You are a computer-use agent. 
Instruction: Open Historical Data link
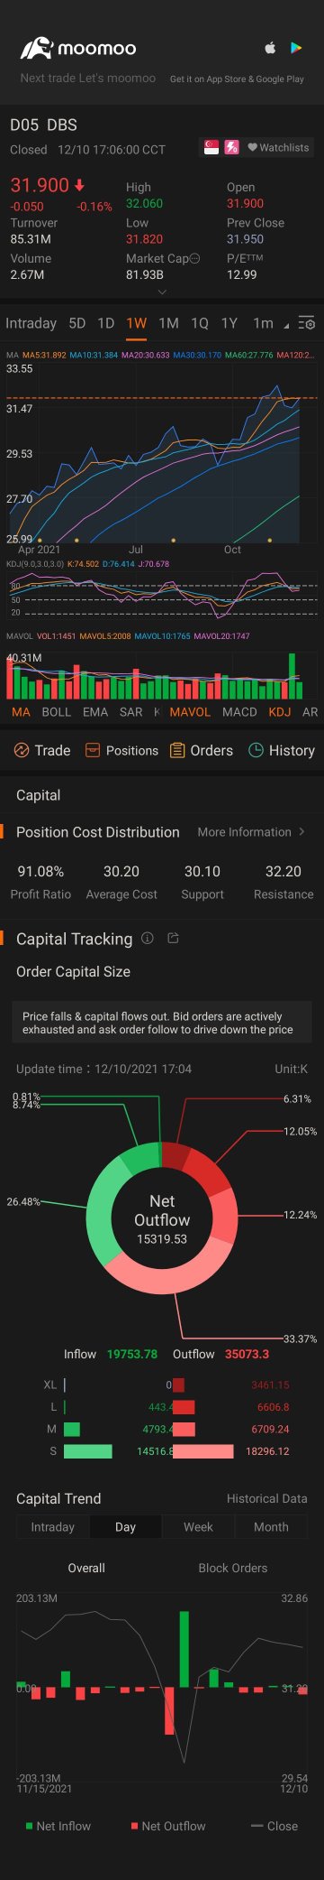267,1498
